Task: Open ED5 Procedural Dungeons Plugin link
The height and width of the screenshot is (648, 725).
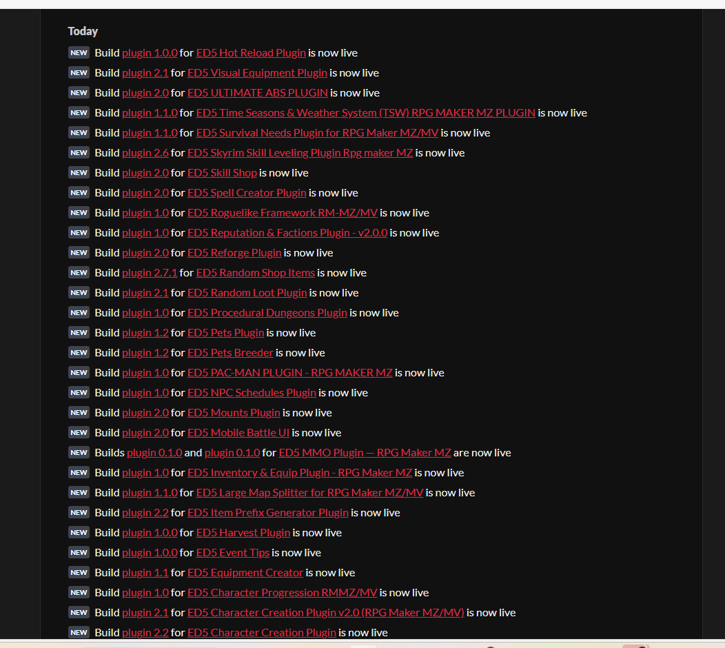Action: point(267,312)
